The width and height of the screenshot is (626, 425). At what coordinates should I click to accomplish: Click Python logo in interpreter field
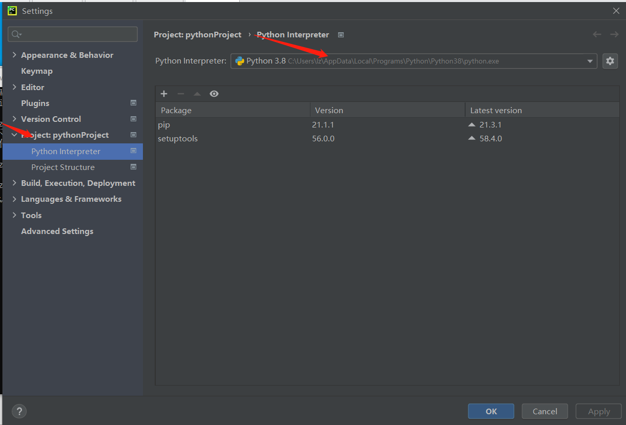239,61
